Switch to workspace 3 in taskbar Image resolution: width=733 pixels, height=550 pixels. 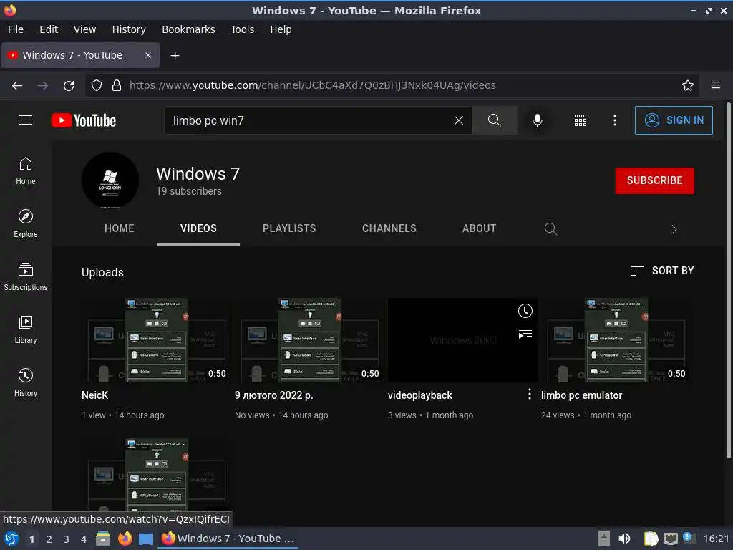pyautogui.click(x=67, y=539)
